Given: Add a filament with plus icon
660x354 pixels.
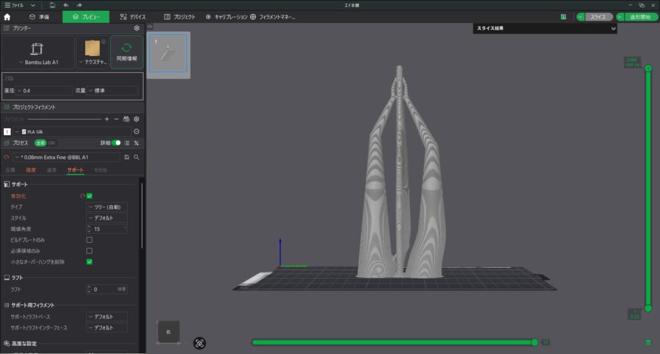Looking at the screenshot, I should (107, 120).
